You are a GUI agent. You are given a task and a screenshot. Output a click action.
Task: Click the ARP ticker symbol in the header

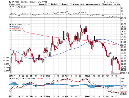[12, 2]
